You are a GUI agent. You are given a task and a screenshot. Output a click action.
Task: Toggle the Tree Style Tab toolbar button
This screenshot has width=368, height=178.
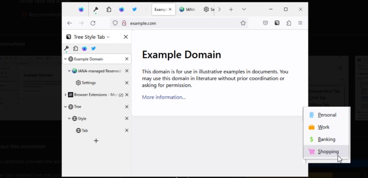(277, 23)
